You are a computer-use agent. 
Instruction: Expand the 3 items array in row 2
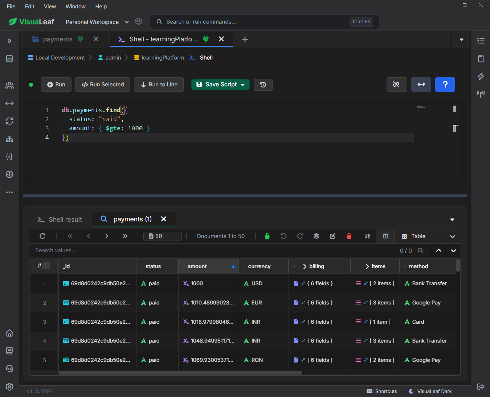(366, 303)
